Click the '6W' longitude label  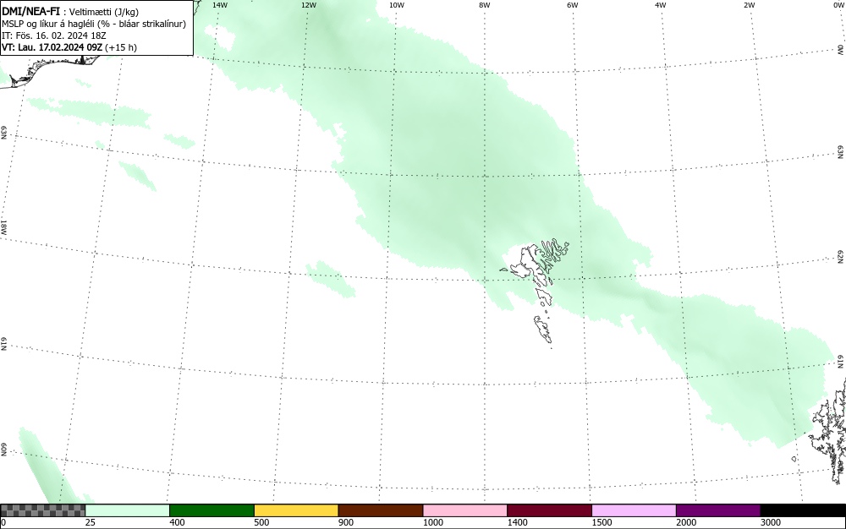tap(573, 5)
